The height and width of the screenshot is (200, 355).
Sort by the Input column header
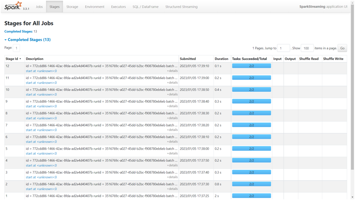(x=278, y=59)
